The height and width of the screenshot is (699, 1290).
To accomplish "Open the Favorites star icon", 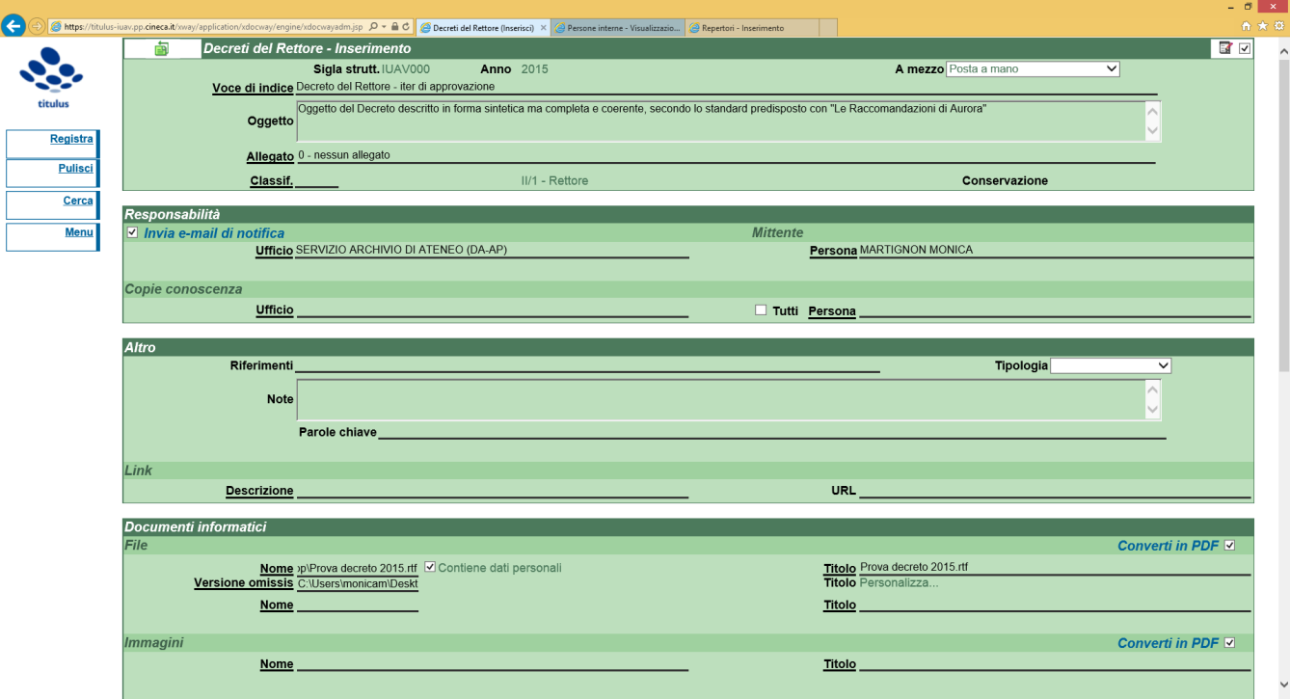I will click(x=1262, y=26).
